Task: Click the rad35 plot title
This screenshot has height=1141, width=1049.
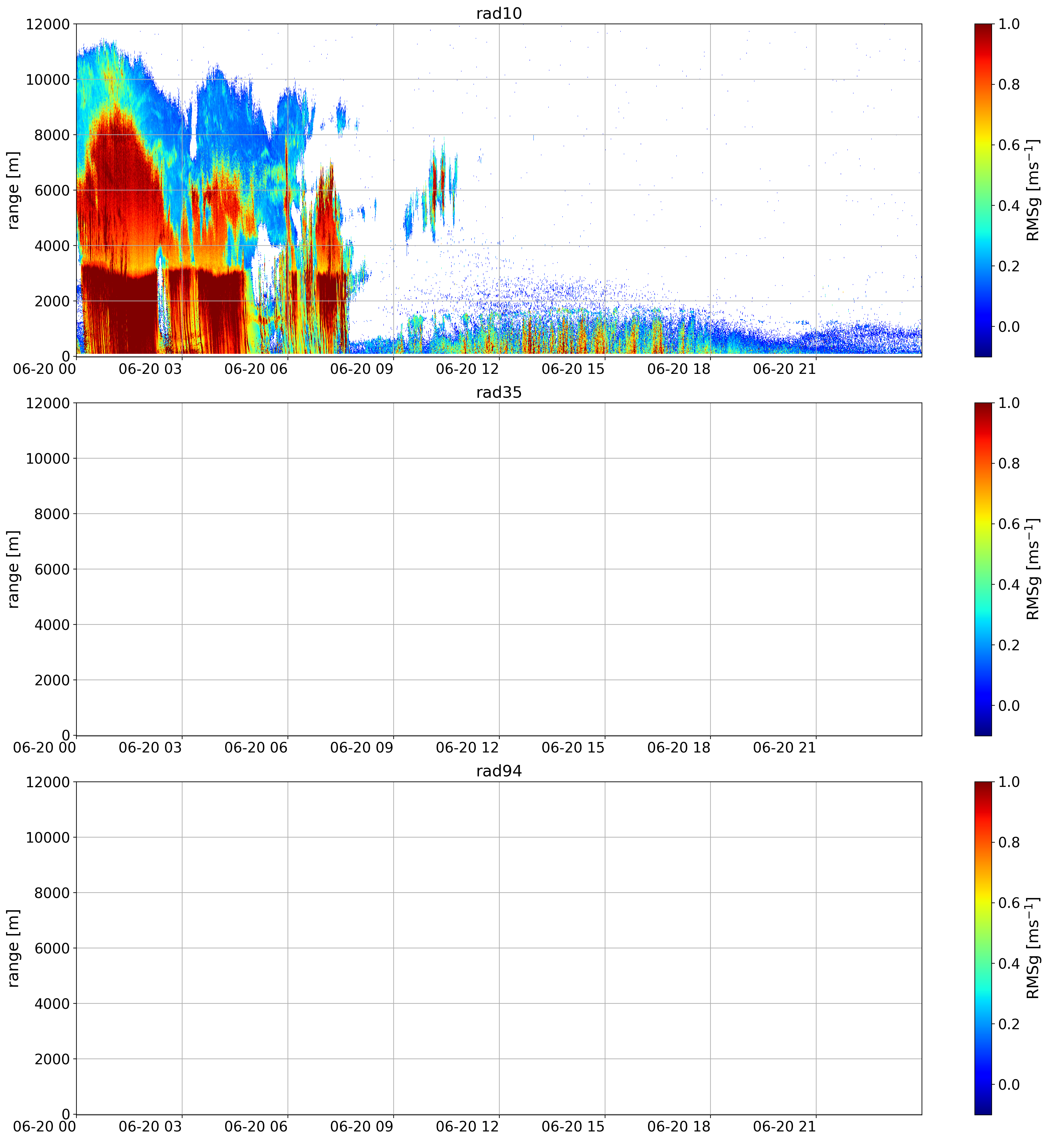Action: [498, 392]
